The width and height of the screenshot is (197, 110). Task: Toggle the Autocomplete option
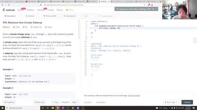pos(106,16)
